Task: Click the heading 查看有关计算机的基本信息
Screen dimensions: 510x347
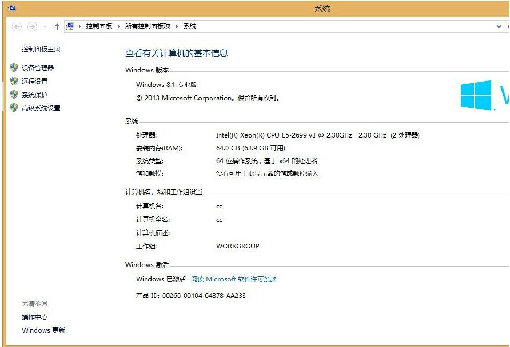Action: 177,53
